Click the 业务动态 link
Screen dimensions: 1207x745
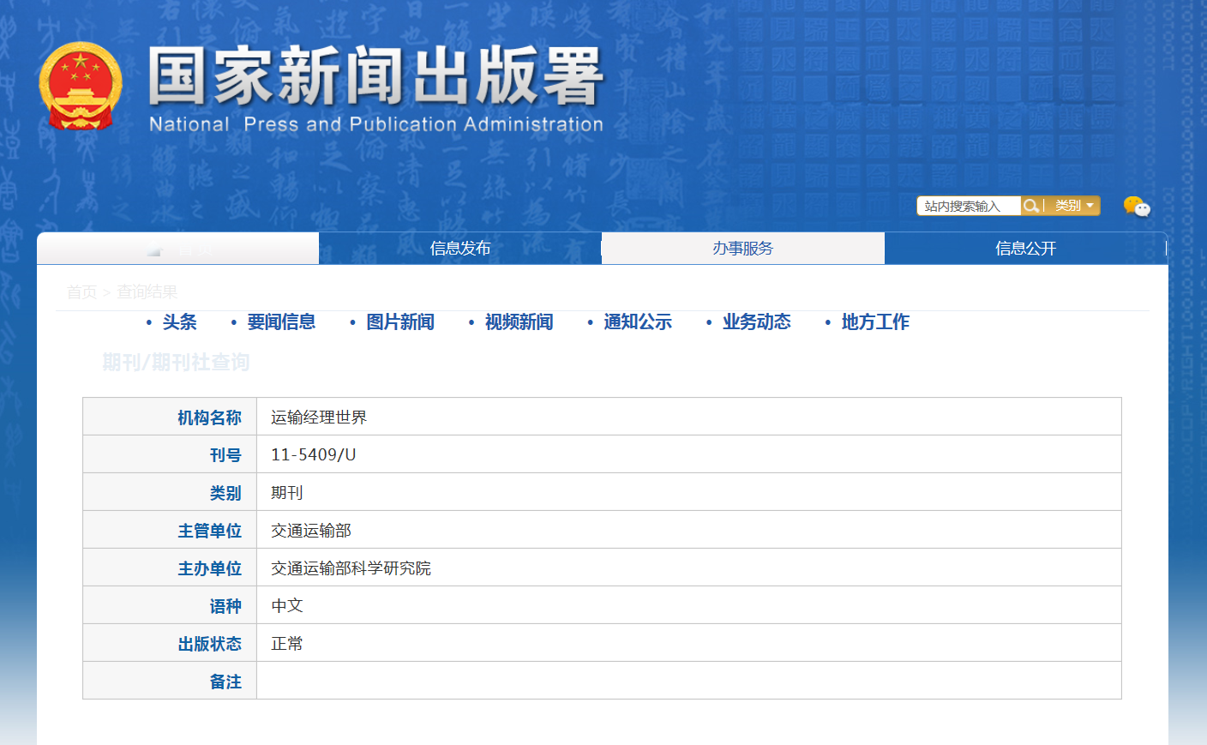click(x=756, y=322)
